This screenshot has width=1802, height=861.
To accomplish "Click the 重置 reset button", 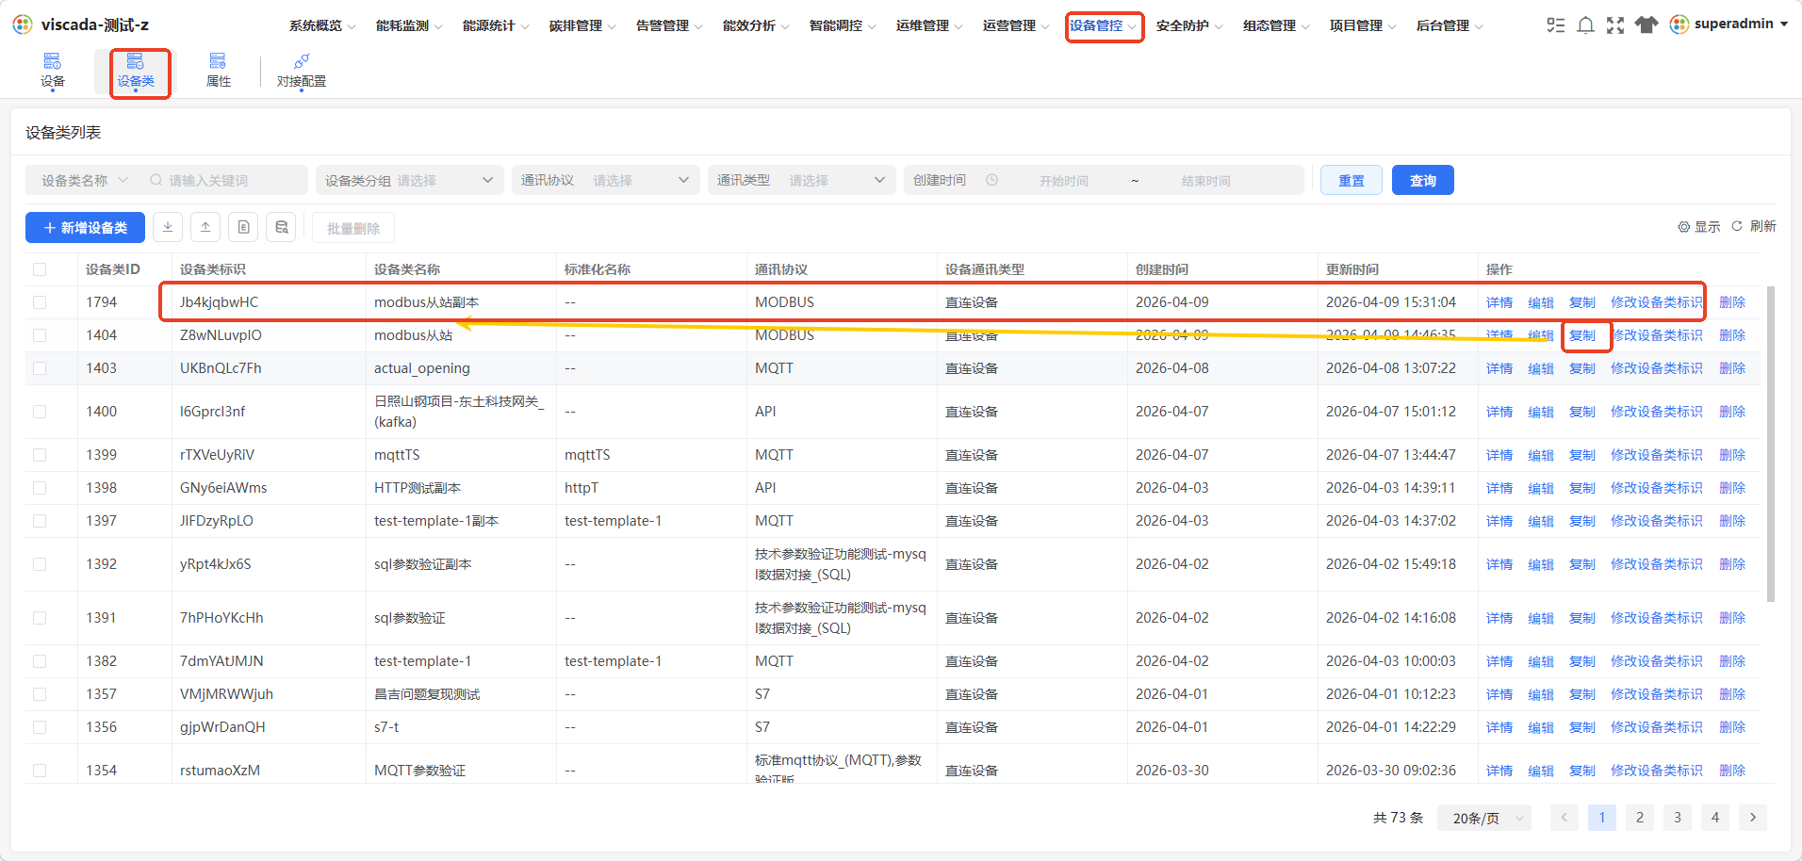I will [x=1351, y=180].
